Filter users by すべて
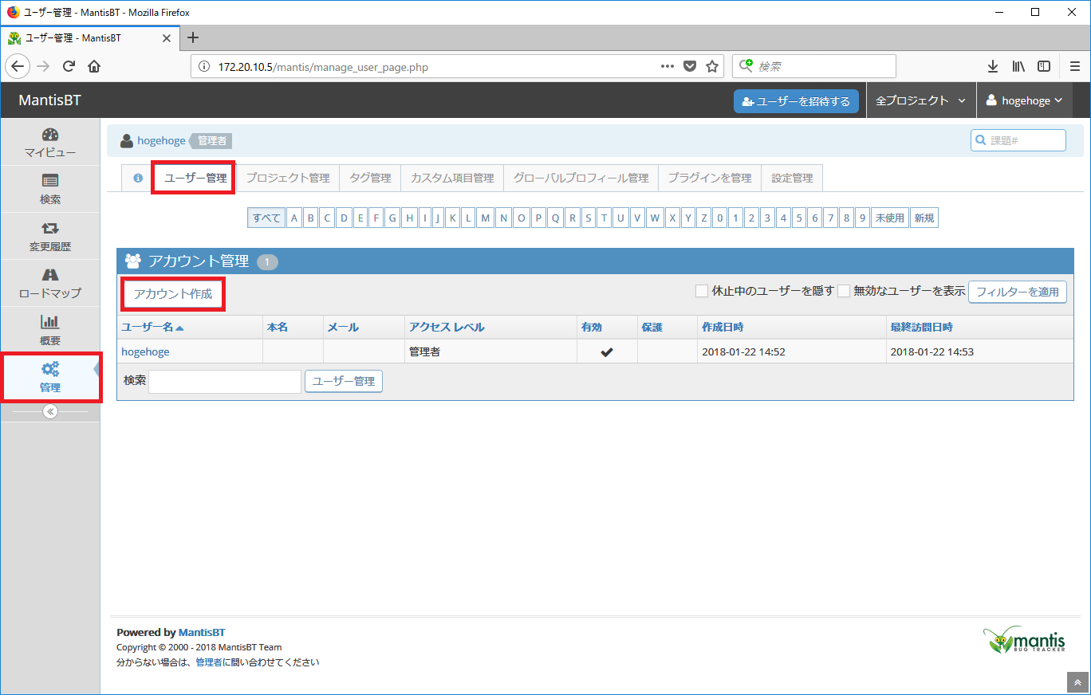The width and height of the screenshot is (1091, 695). click(266, 218)
